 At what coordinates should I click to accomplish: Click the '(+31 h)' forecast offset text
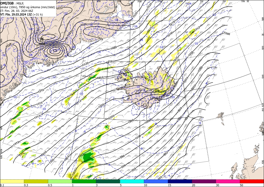(x=38, y=15)
